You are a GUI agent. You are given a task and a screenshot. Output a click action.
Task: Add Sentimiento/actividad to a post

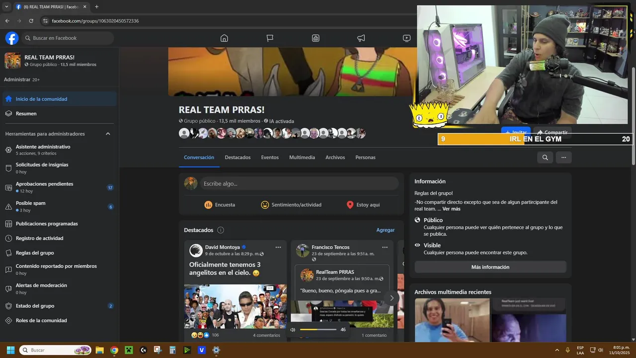291,205
